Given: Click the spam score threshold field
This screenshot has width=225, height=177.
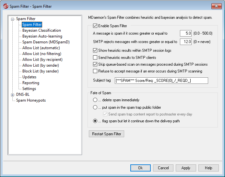Looking at the screenshot, I should pyautogui.click(x=185, y=33).
